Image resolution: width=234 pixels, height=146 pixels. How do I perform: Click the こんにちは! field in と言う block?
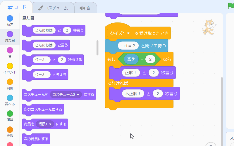pos(44,45)
